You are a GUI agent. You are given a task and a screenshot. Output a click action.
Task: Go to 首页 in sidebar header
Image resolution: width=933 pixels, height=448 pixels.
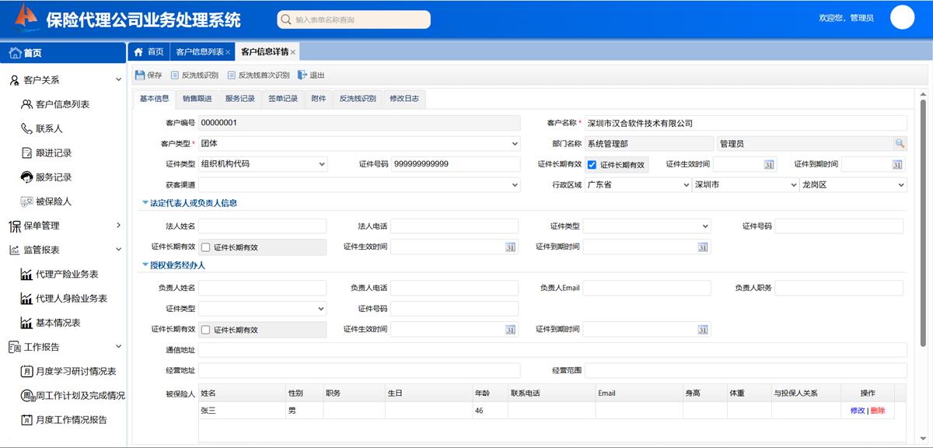(63, 53)
